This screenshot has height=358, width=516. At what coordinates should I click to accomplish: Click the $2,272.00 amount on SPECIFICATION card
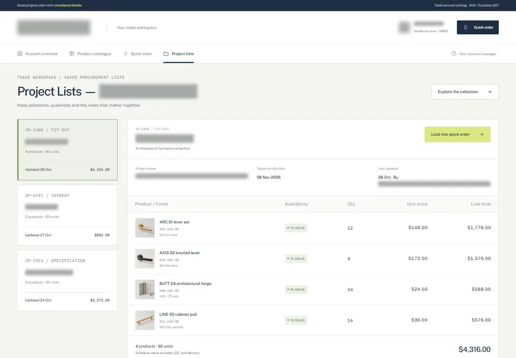(x=100, y=300)
